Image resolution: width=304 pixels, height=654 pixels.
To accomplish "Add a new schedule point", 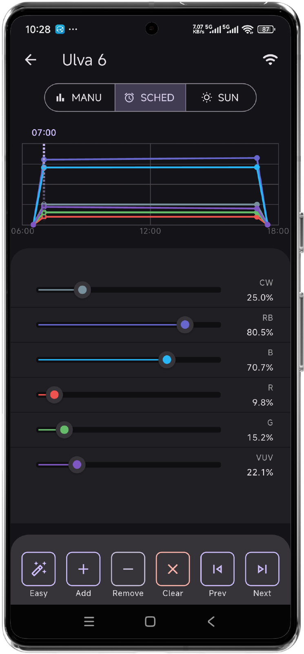I will click(83, 569).
